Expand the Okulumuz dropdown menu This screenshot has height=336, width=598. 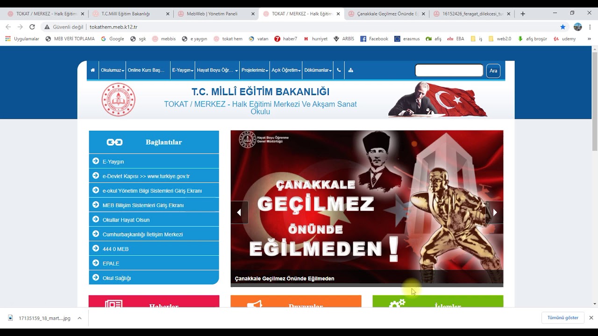click(113, 70)
